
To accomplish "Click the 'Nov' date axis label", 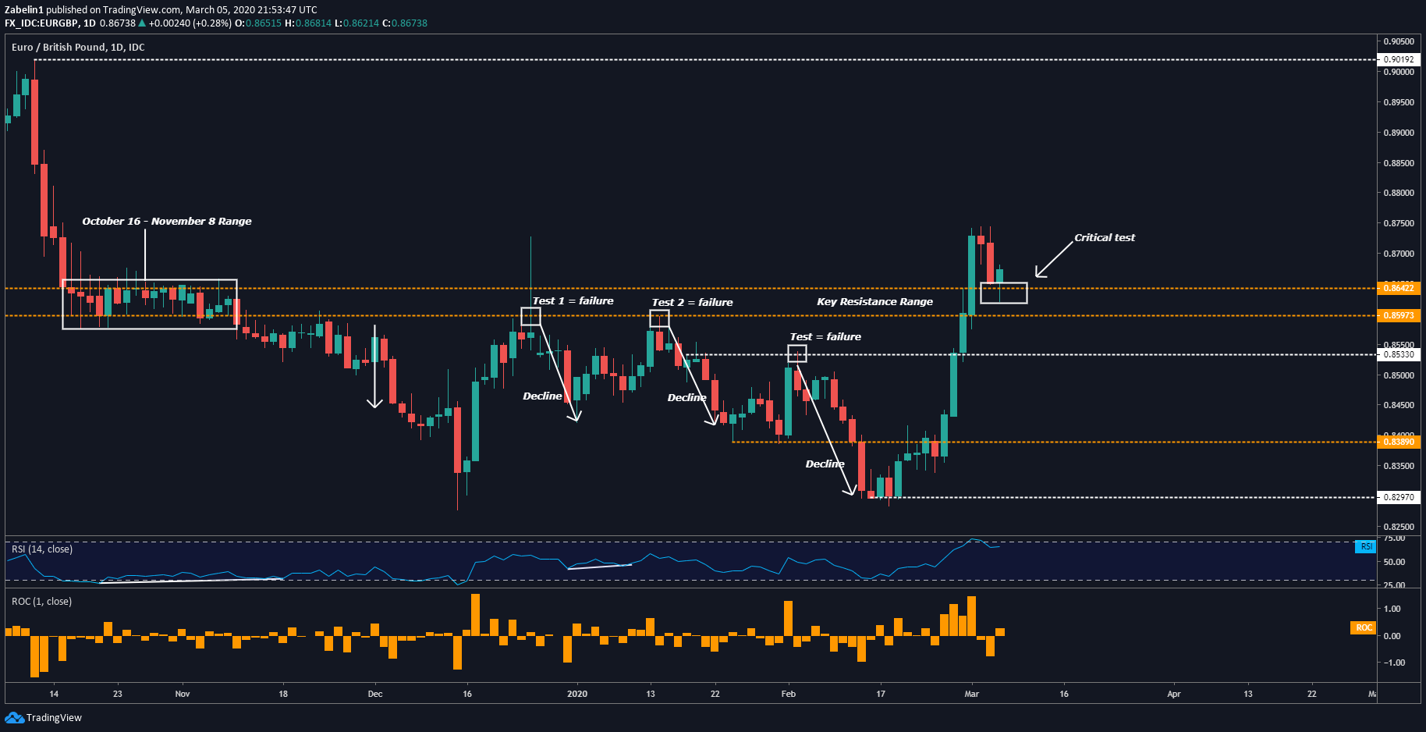I will pos(183,694).
